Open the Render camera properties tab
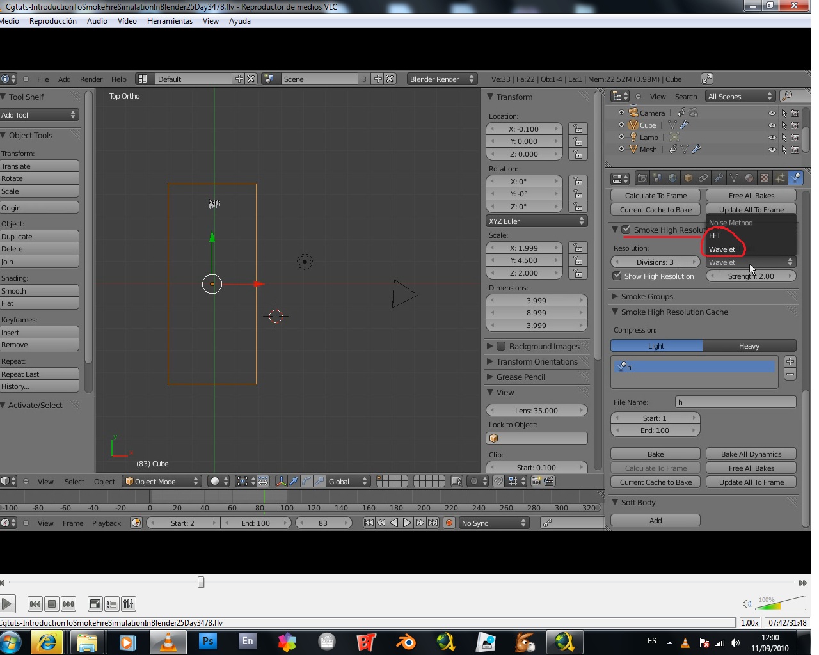Screen dimensions: 819x655 (642, 178)
